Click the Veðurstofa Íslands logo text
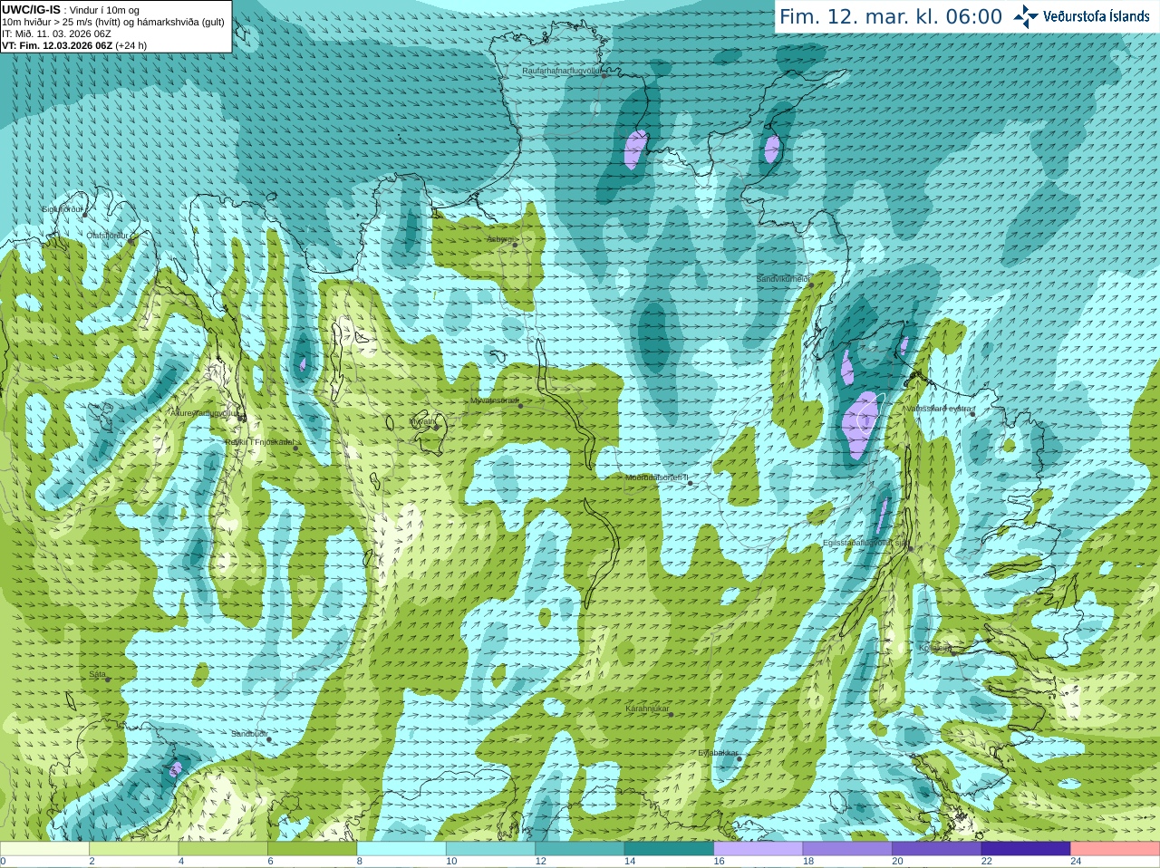Screen dimensions: 1160x868 point(1096,16)
